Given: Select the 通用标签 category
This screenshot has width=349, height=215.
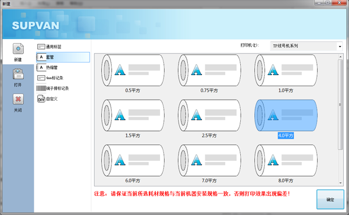Looking at the screenshot, I should pyautogui.click(x=63, y=47).
